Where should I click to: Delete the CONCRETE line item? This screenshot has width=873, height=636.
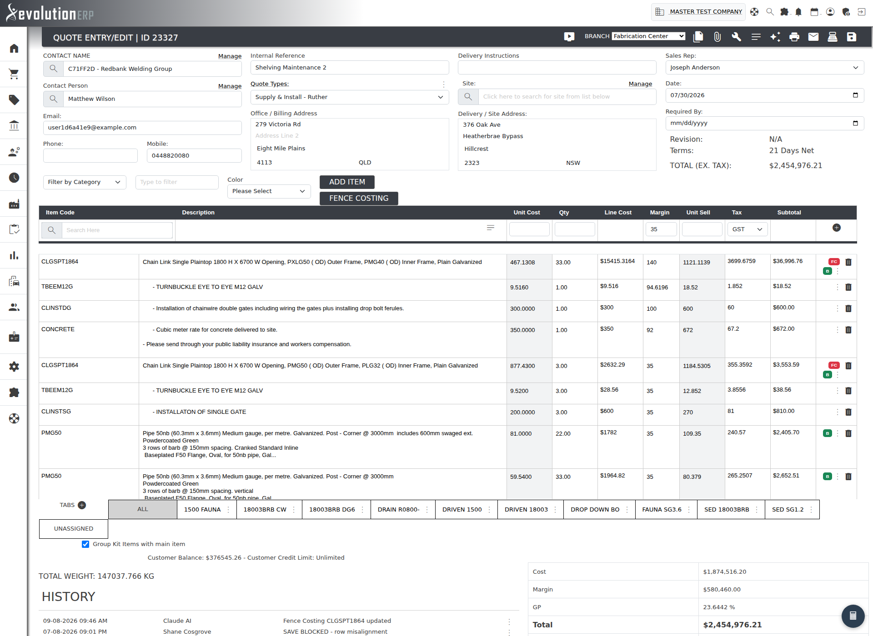point(848,330)
